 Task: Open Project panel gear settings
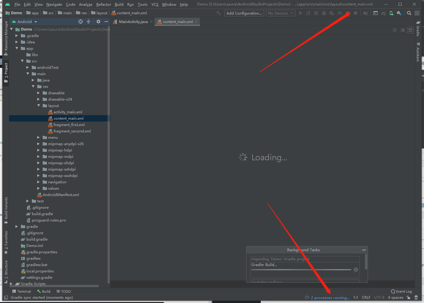click(x=98, y=22)
